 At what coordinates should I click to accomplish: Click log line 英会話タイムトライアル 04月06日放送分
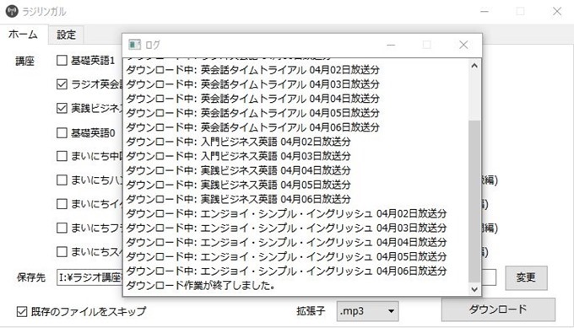click(x=253, y=127)
